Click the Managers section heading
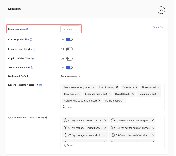This screenshot has width=176, height=156. (14, 9)
